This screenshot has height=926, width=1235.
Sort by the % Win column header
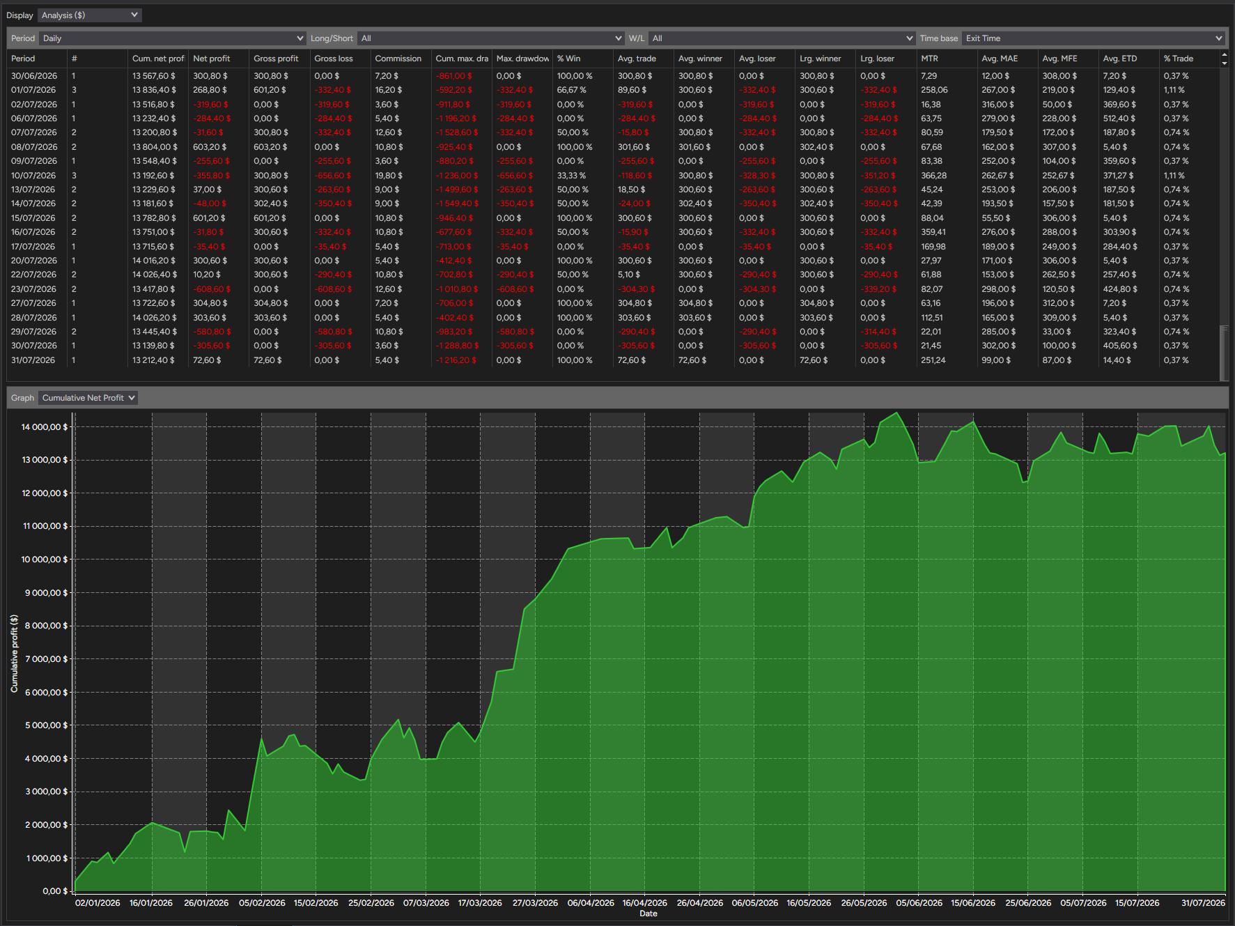[582, 59]
